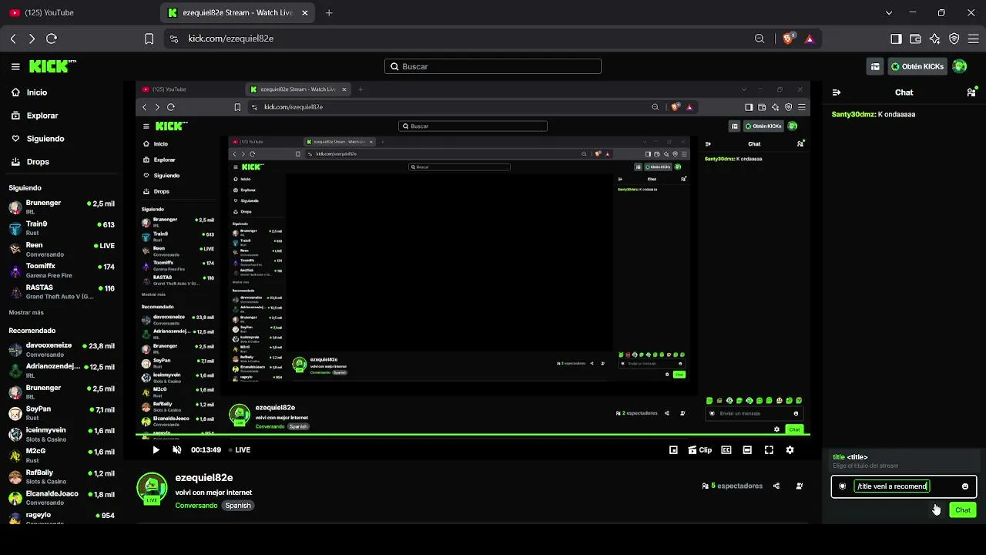The width and height of the screenshot is (986, 555).
Task: Send the message with Chat button
Action: pyautogui.click(x=963, y=510)
